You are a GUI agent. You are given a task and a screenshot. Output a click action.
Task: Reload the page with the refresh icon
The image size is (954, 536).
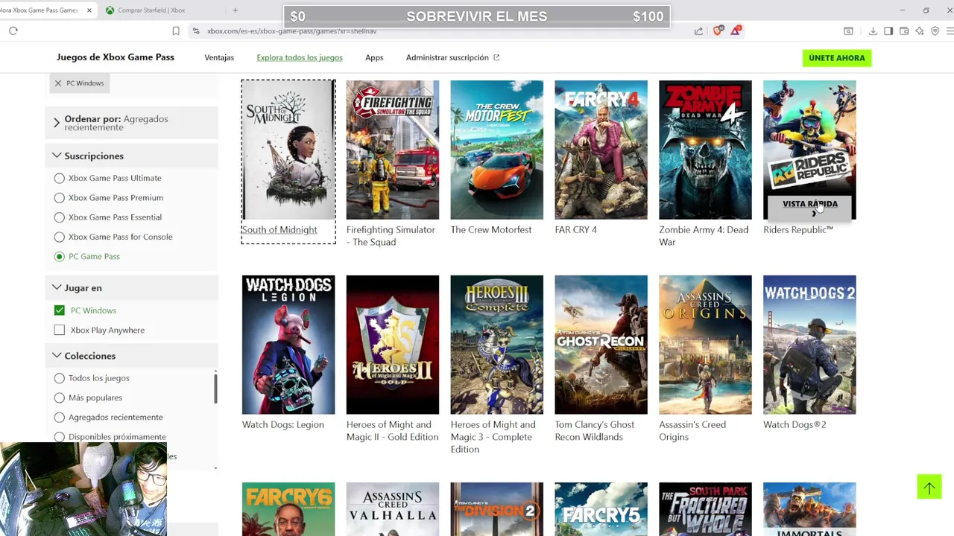tap(13, 31)
